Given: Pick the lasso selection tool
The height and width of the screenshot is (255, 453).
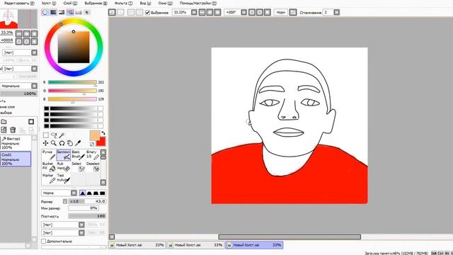Looking at the screenshot, I should coord(54,135).
